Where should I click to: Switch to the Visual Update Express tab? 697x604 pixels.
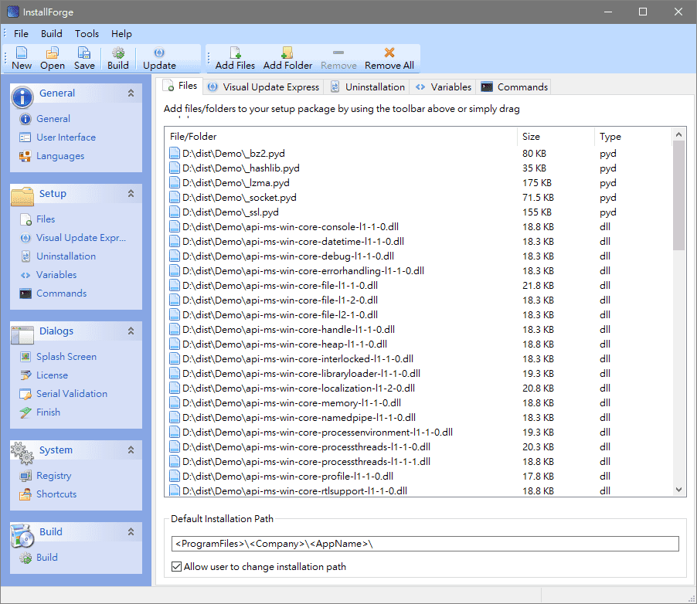(263, 87)
